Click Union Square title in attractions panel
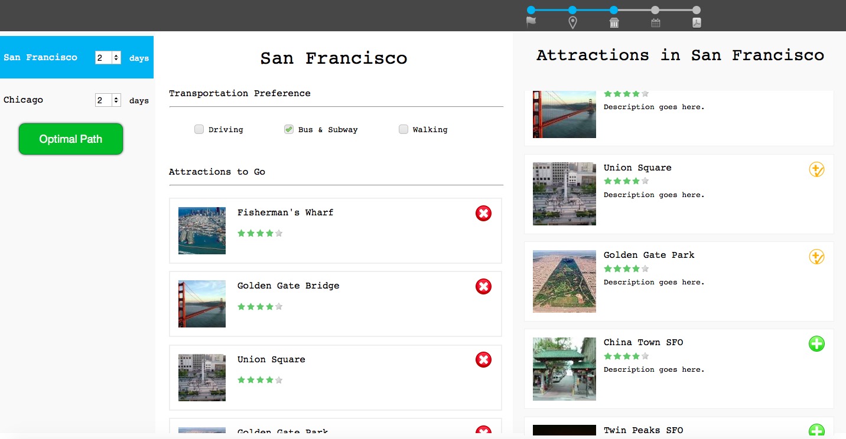 pyautogui.click(x=637, y=168)
